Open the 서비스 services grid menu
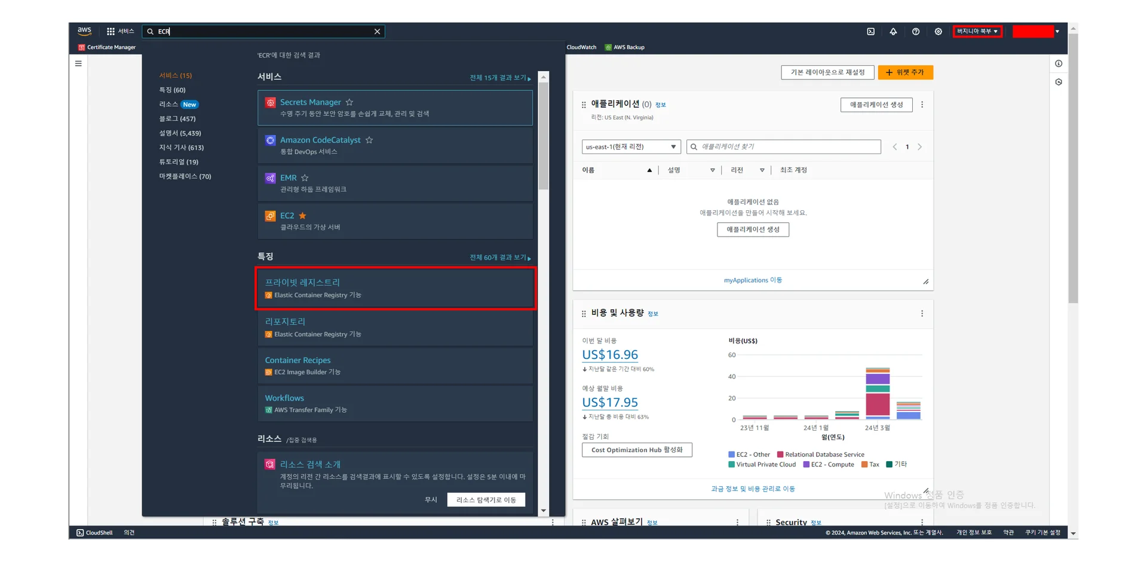The height and width of the screenshot is (562, 1147). pyautogui.click(x=120, y=32)
